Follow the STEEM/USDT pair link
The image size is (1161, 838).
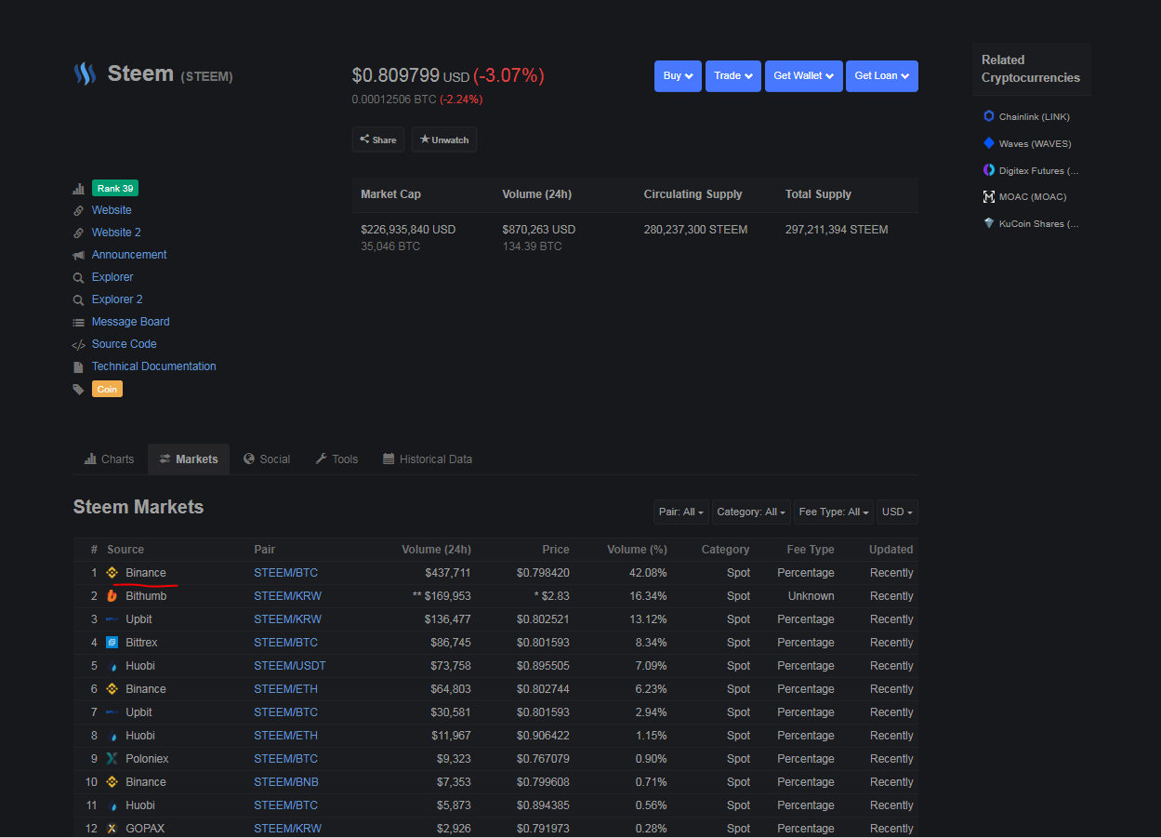290,666
